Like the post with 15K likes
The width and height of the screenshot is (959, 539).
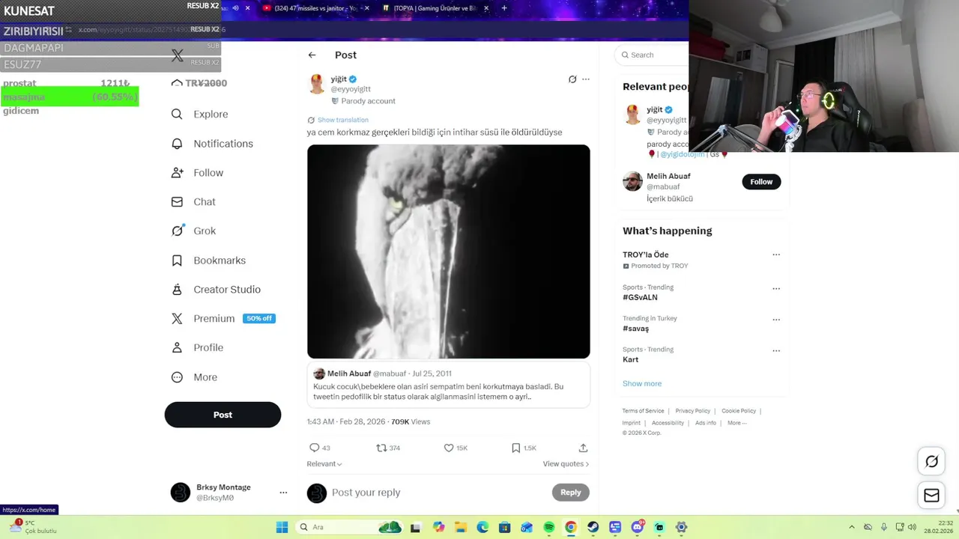(x=449, y=448)
